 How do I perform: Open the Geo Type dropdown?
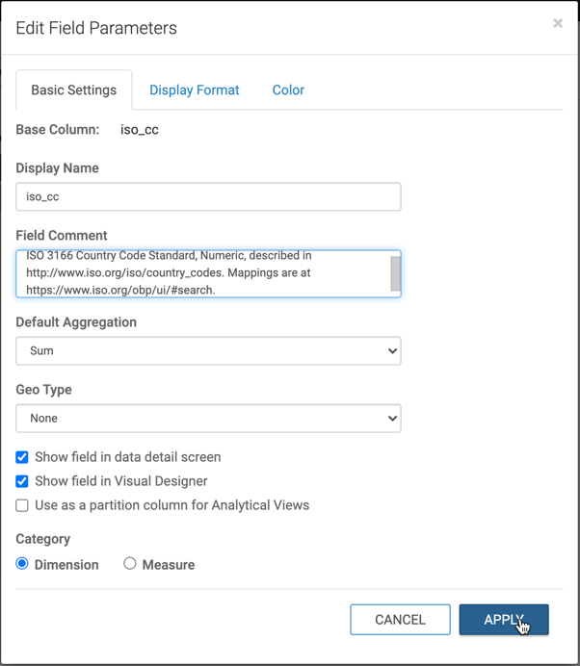[x=208, y=419]
